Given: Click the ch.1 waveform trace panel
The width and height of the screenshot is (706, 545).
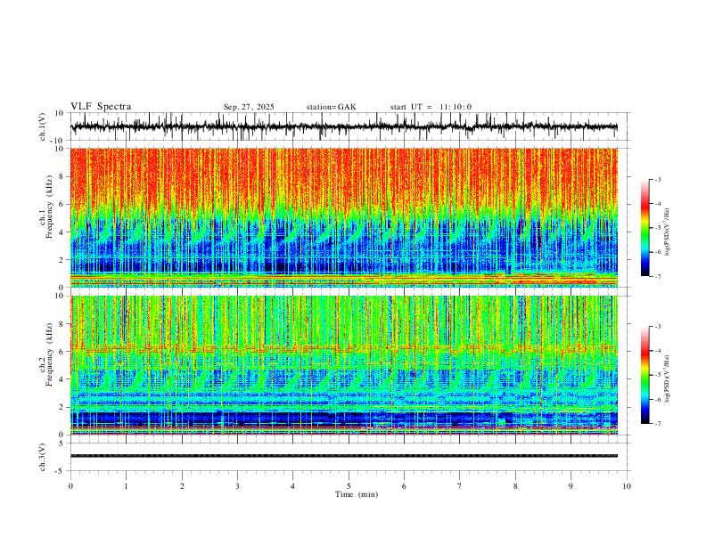Looking at the screenshot, I should click(349, 126).
